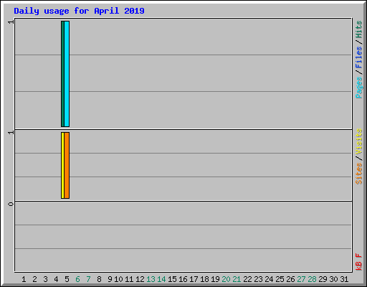
Task: Click day 8 on the date axis
Action: pos(99,279)
